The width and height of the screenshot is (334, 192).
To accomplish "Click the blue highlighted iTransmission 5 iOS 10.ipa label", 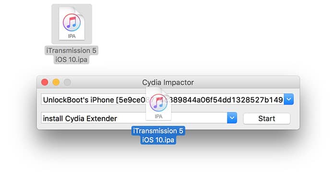I will [158, 135].
